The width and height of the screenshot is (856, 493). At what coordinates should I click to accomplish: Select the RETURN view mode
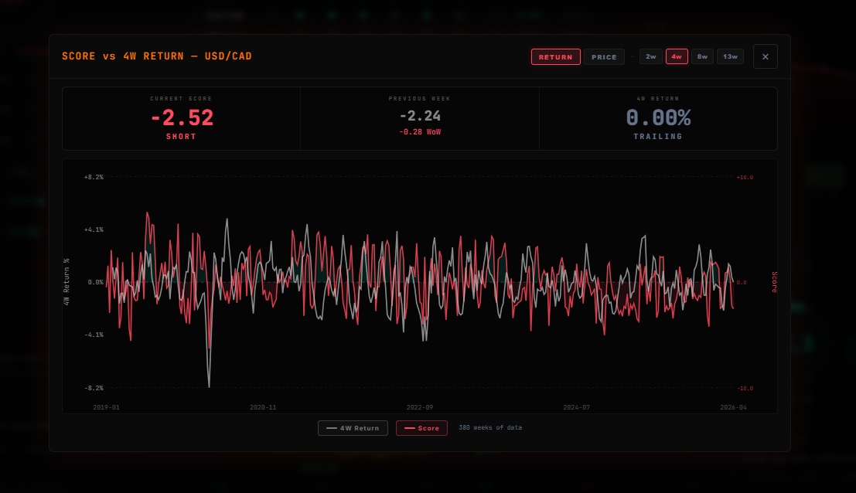coord(555,56)
